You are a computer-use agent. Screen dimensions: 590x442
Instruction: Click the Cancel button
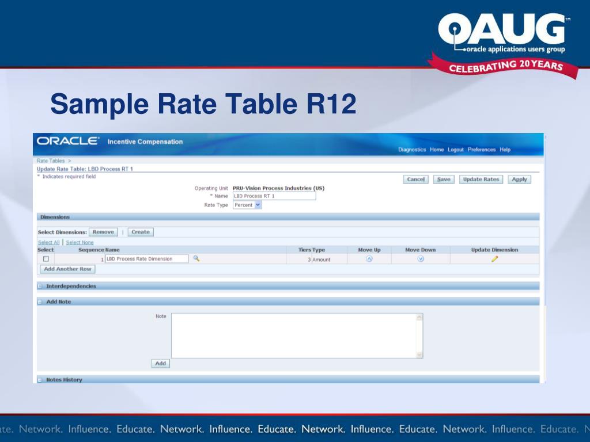tap(416, 180)
